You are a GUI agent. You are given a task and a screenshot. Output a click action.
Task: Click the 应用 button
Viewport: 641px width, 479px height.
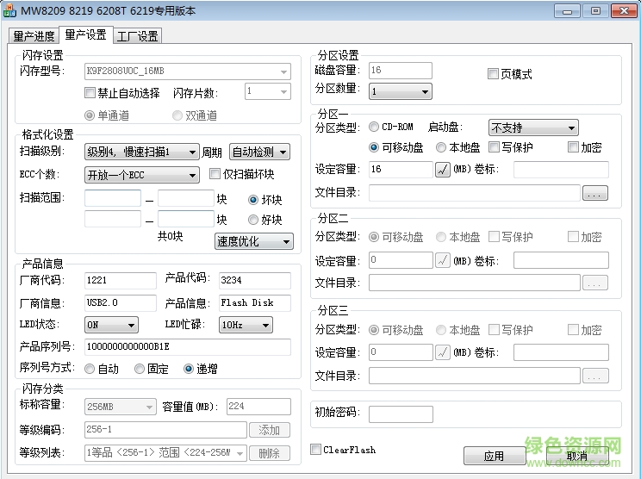coord(495,456)
